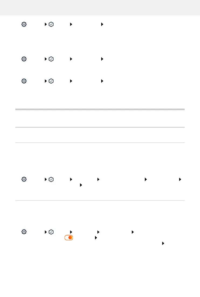This screenshot has height=297, width=200.
Task: Toggle the orange switch off
Action: coord(69,238)
